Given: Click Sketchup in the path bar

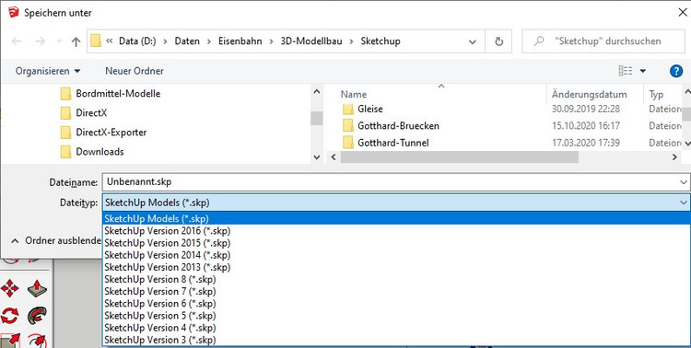Looking at the screenshot, I should click(381, 41).
